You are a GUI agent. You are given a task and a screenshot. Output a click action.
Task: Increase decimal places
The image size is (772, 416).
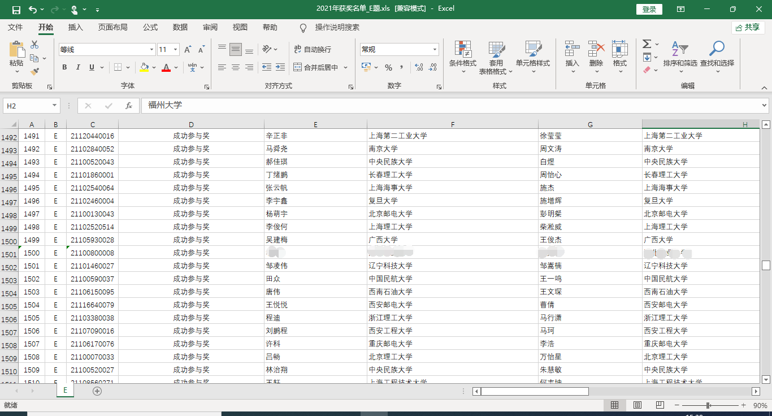(x=419, y=67)
